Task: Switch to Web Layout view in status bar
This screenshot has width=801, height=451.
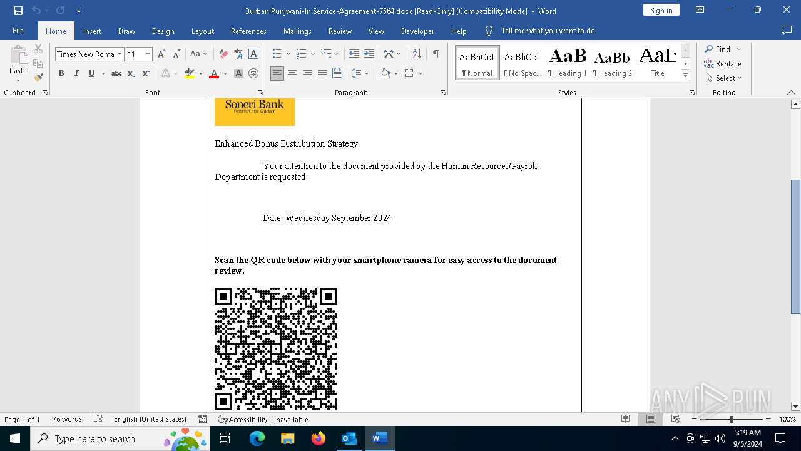Action: [676, 419]
